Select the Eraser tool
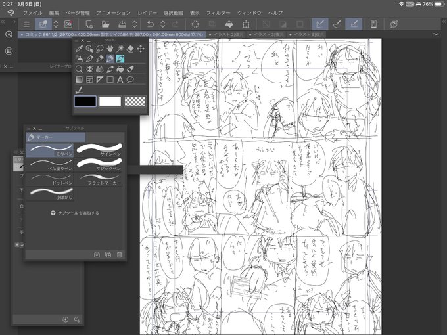The height and width of the screenshot is (335, 447). [130, 49]
